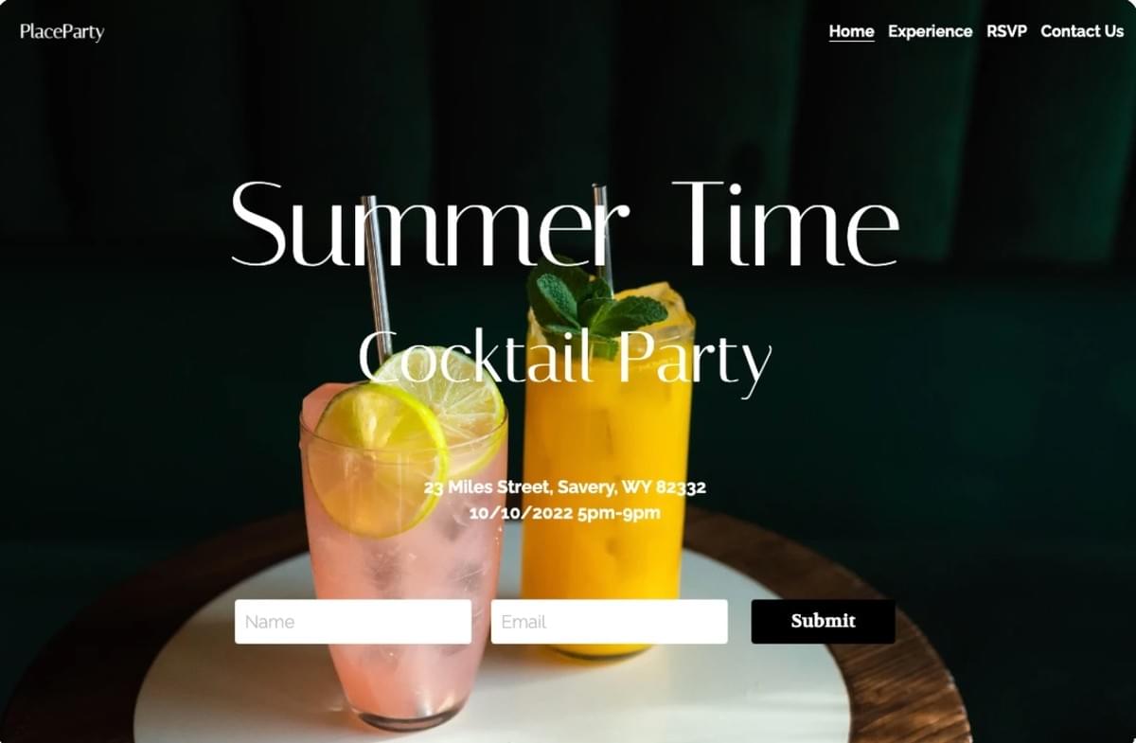1136x743 pixels.
Task: Select the Cocktail Party subtitle text
Action: tap(565, 360)
